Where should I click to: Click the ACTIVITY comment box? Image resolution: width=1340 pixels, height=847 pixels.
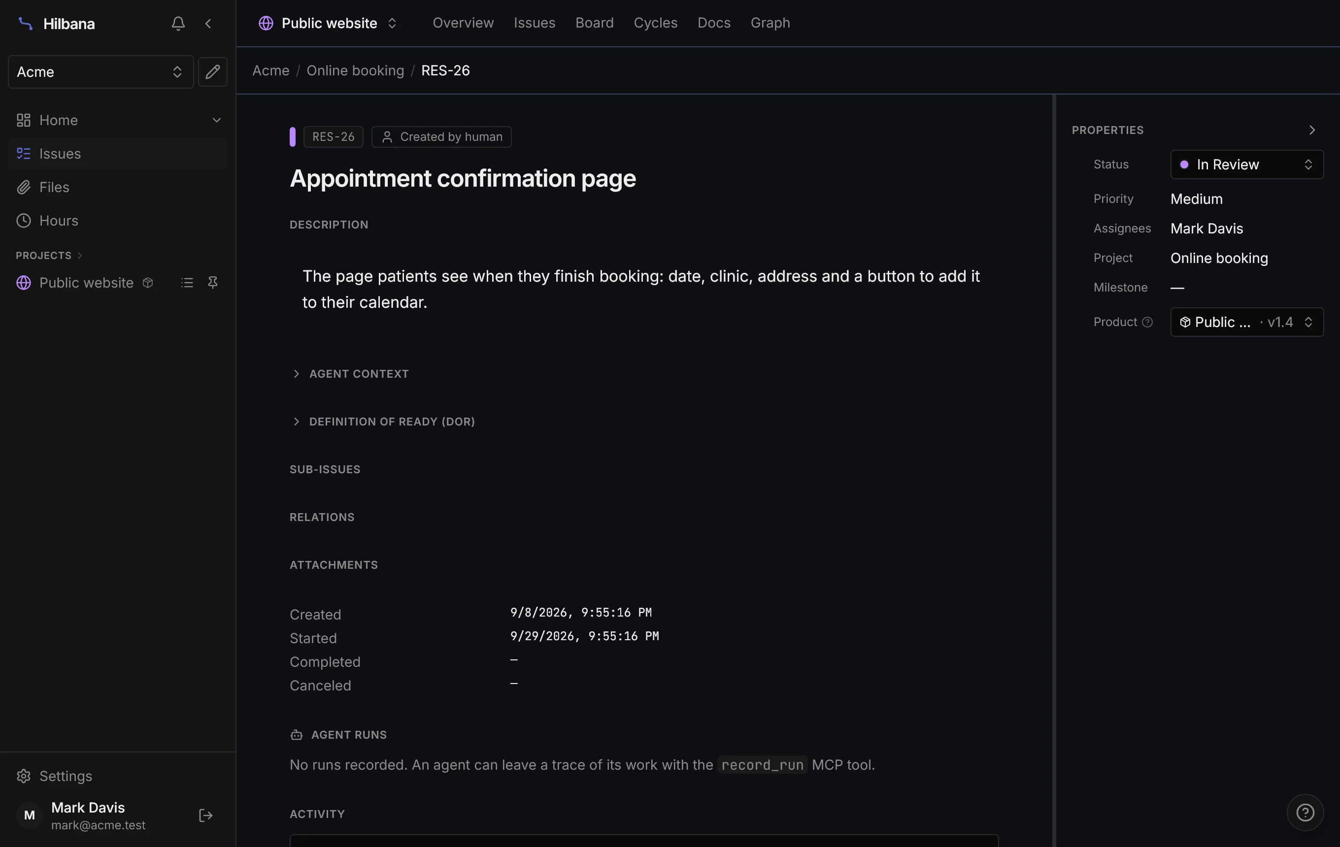[644, 840]
